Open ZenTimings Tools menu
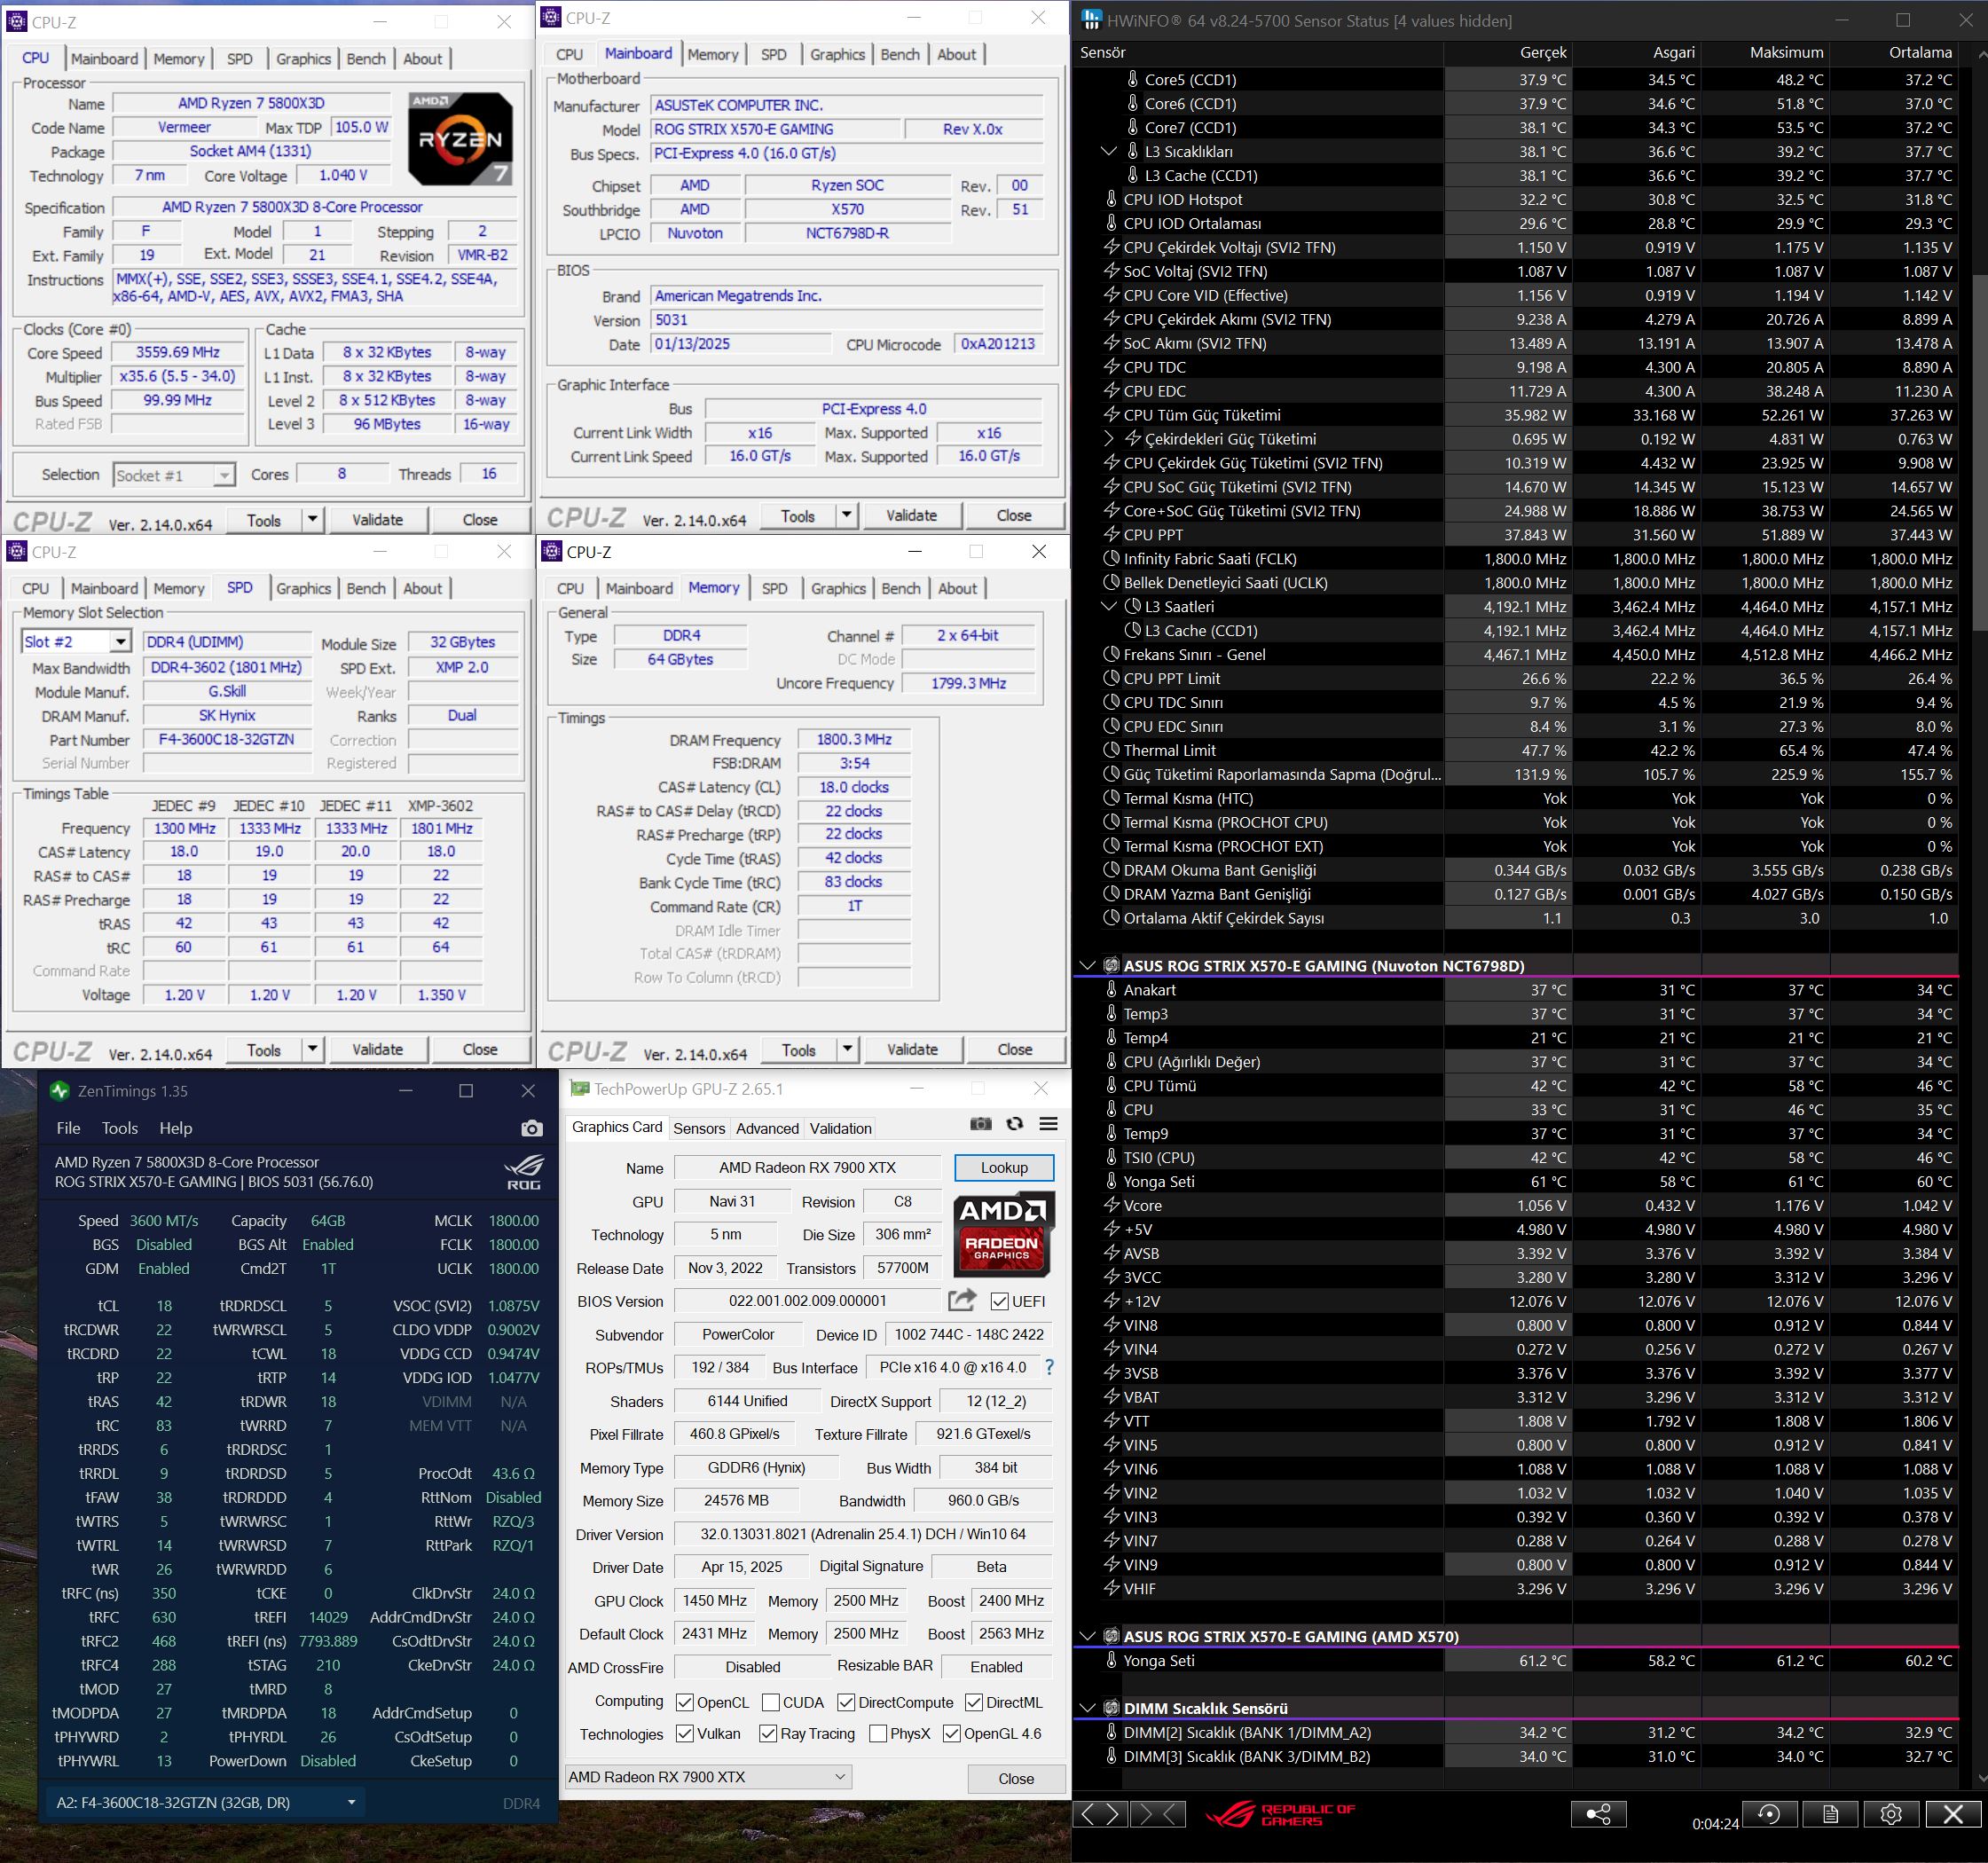Screen dimensions: 1988x1863 (120, 1128)
